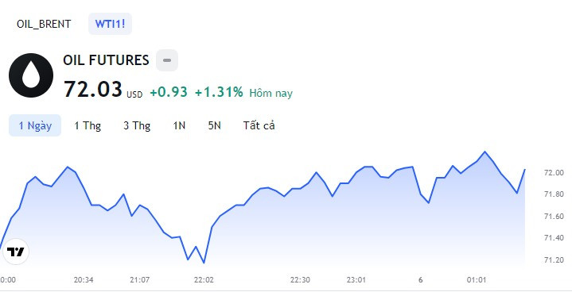
Task: Click the minus badge beside OIL FUTURES
Action: pos(167,60)
